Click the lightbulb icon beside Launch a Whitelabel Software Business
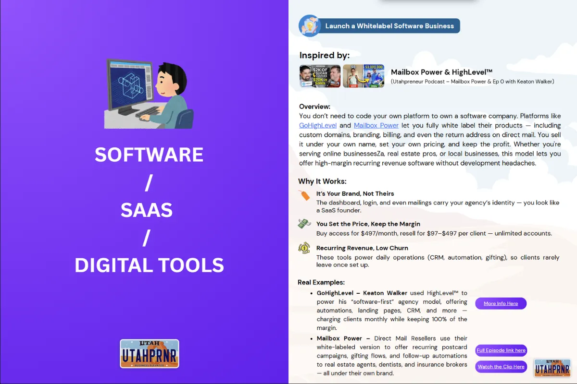The image size is (577, 384). click(x=310, y=26)
